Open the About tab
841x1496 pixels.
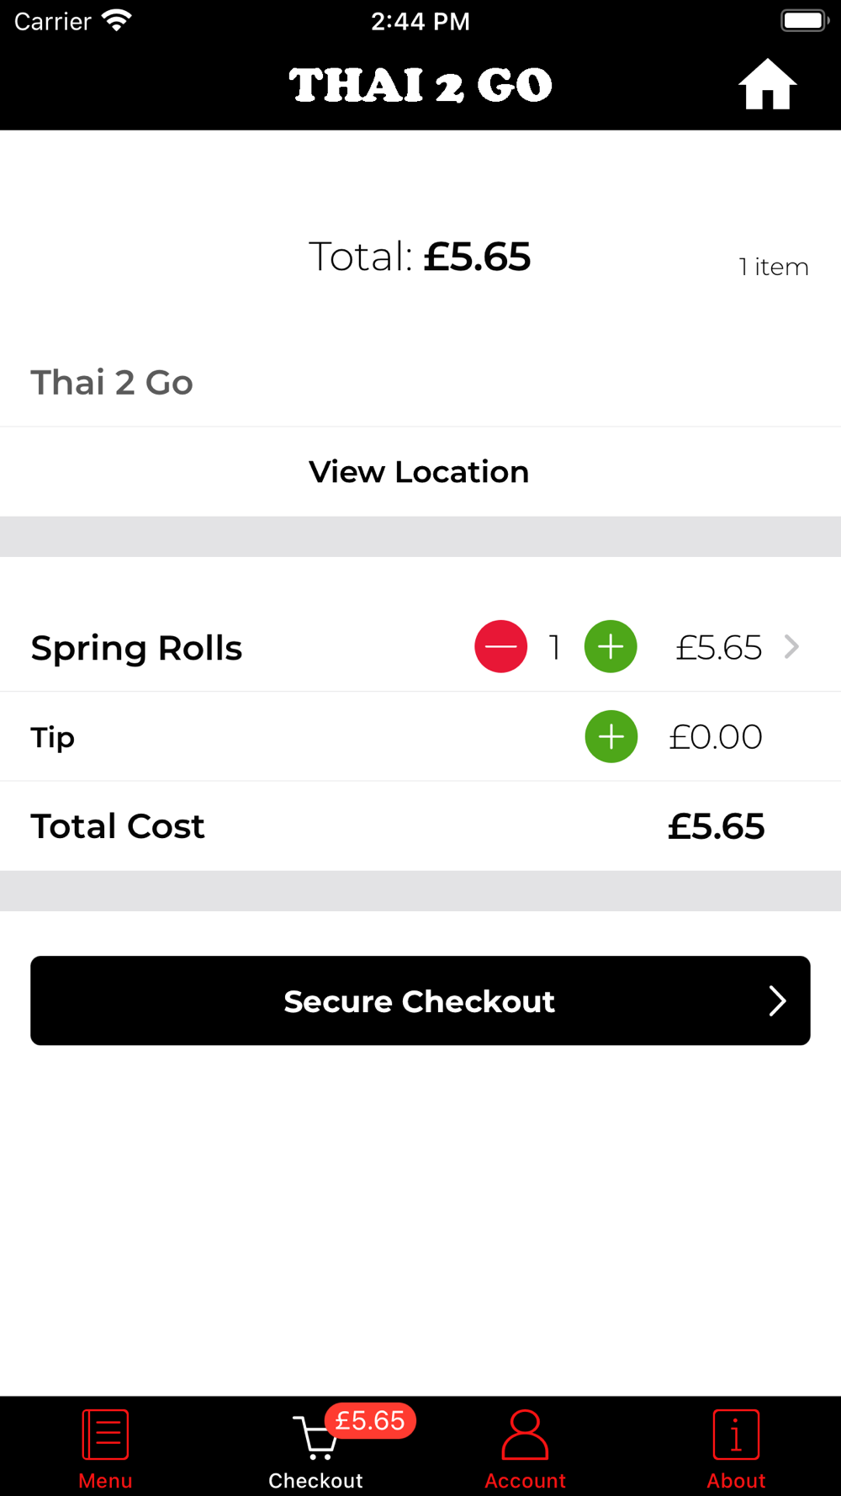(x=736, y=1449)
